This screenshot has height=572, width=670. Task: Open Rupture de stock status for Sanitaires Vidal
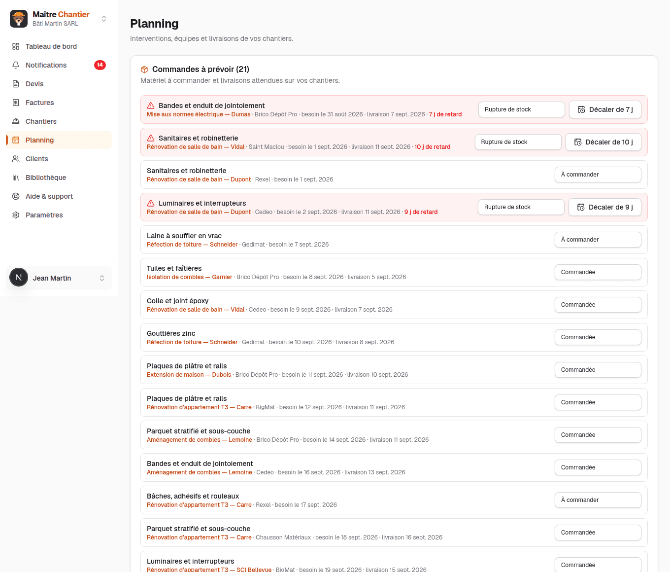pos(518,142)
